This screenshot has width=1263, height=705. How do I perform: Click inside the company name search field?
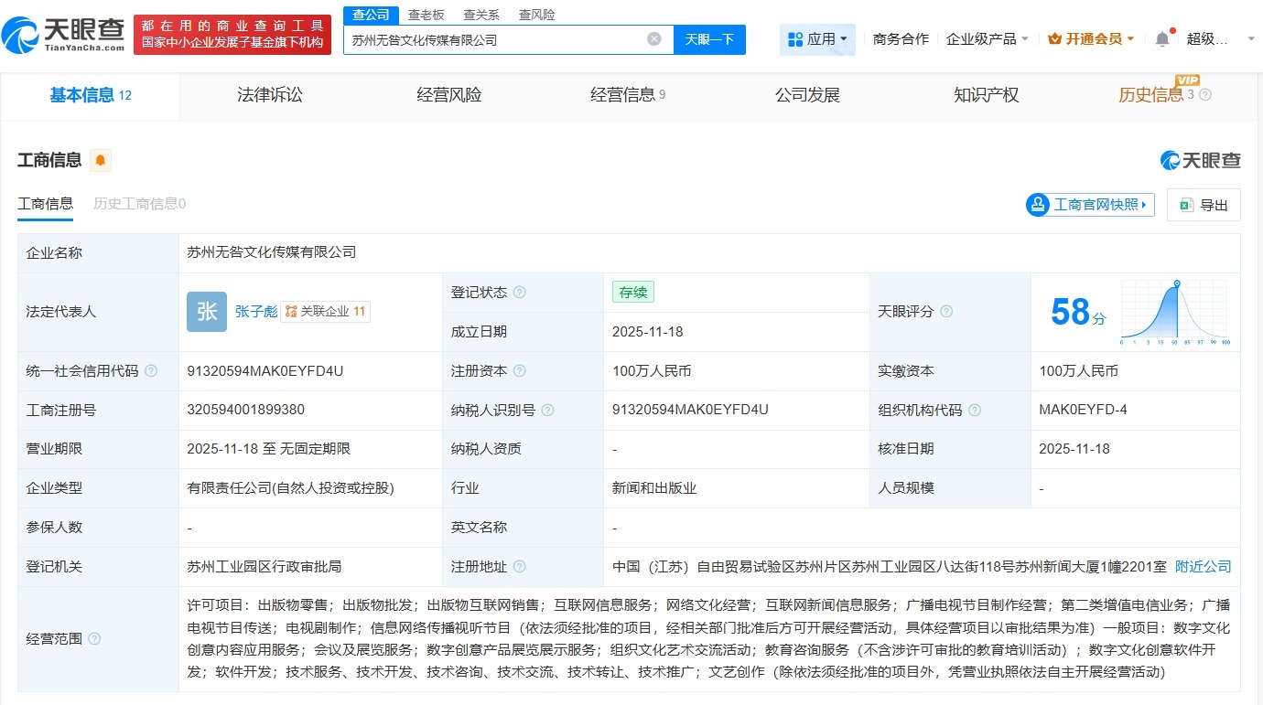pos(494,39)
